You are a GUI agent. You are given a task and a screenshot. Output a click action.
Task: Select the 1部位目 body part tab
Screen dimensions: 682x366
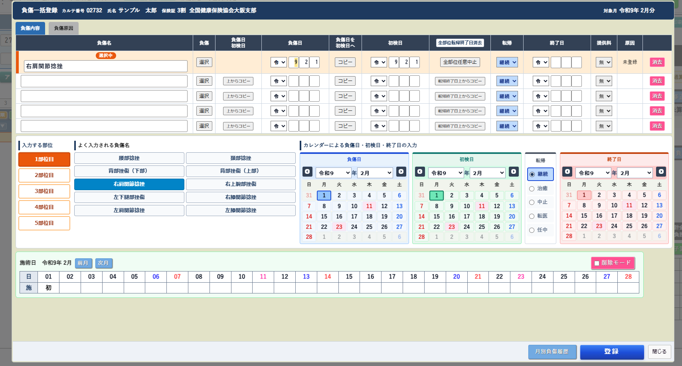44,159
